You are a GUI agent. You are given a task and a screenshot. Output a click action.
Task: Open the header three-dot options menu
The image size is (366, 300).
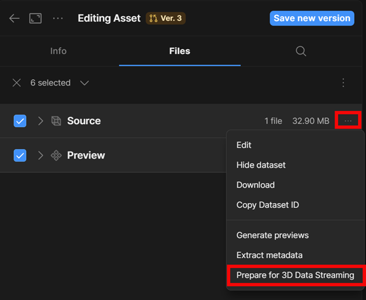click(x=58, y=18)
